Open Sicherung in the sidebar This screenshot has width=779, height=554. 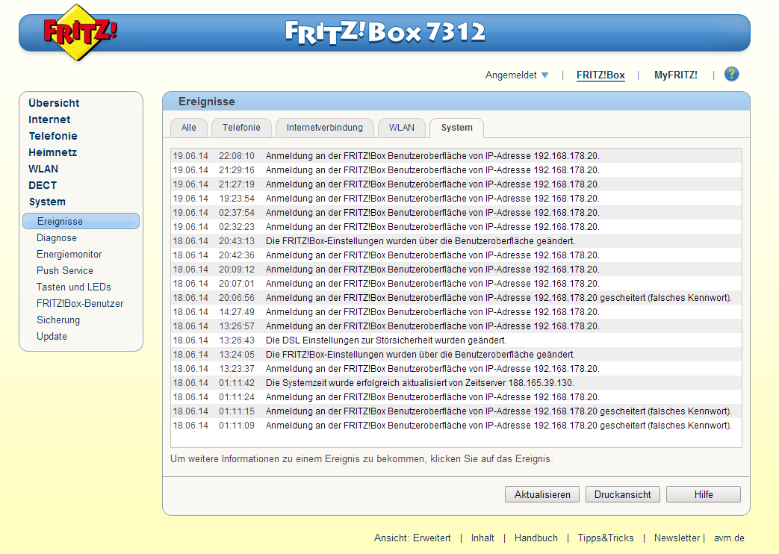(x=58, y=320)
